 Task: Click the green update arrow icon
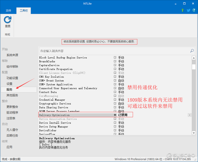[x=183, y=10]
